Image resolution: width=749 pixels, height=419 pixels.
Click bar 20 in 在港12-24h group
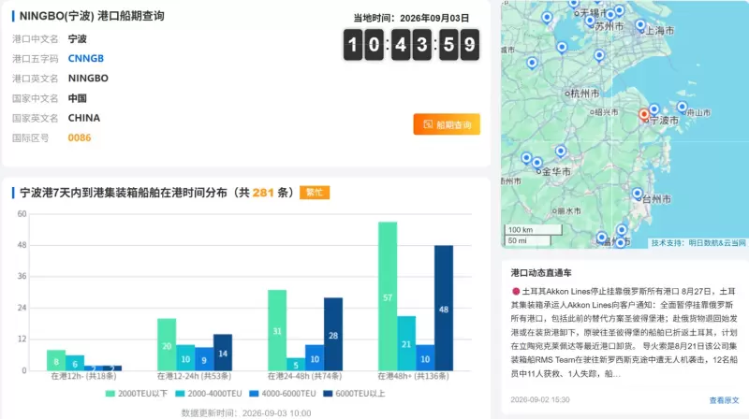(167, 344)
